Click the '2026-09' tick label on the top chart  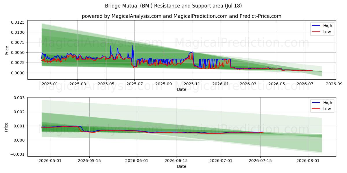pyautogui.click(x=334, y=84)
